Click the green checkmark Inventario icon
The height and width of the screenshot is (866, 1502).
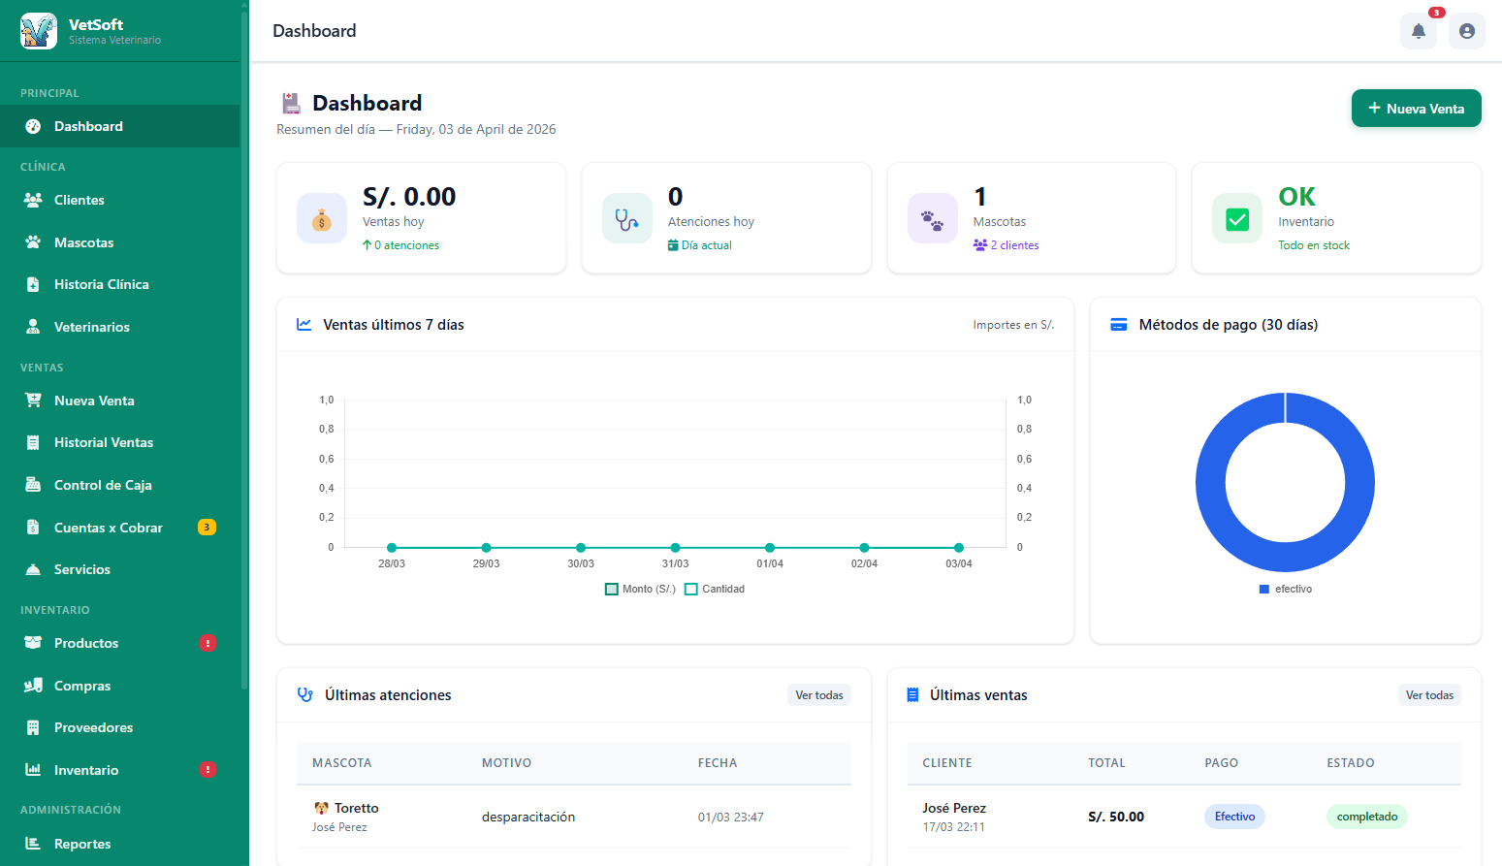(1237, 218)
